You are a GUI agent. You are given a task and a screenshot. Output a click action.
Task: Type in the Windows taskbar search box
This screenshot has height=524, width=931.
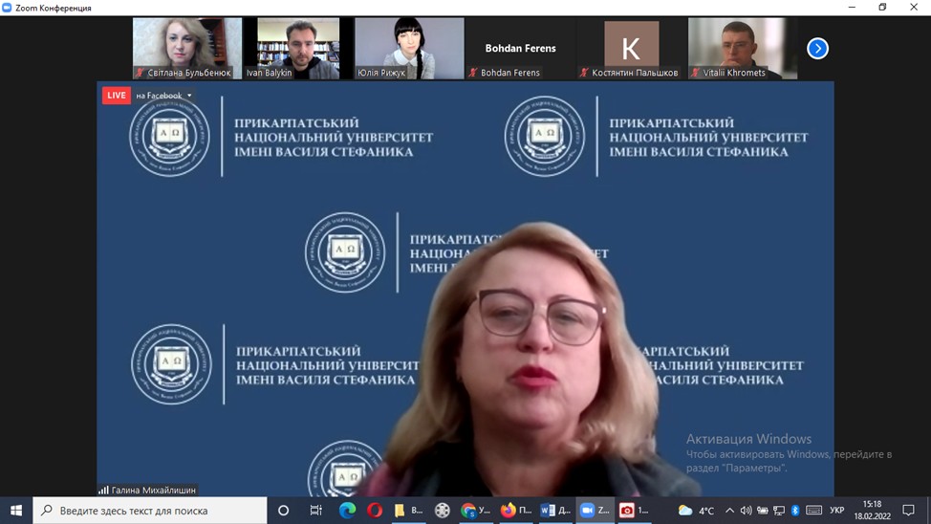coord(153,511)
